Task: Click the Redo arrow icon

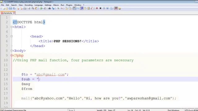Action: [x=45, y=8]
